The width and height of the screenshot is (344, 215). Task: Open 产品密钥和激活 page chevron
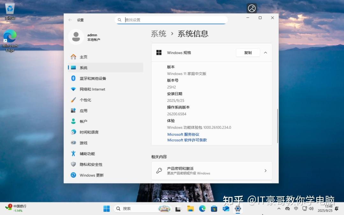[x=265, y=170]
